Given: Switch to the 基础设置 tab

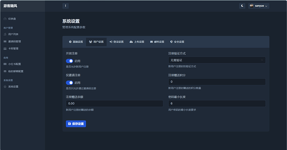Looking at the screenshot, I should click(x=76, y=42).
